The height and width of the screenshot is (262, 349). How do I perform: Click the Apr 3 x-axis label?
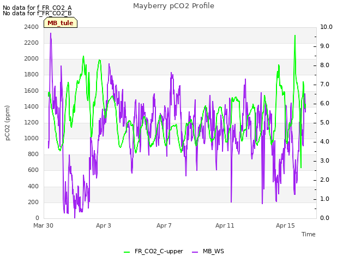point(104,225)
